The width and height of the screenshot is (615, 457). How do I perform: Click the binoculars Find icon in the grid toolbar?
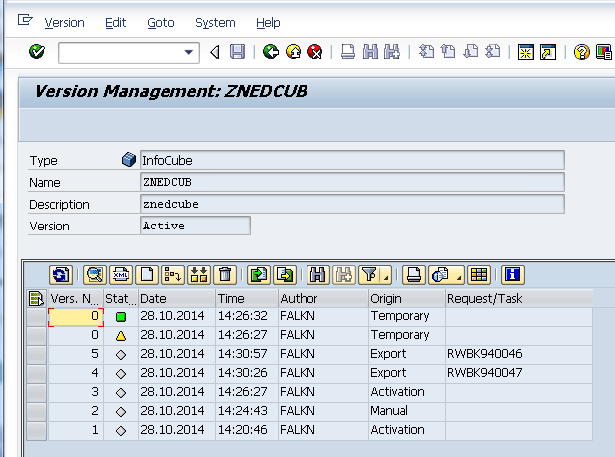[x=318, y=274]
